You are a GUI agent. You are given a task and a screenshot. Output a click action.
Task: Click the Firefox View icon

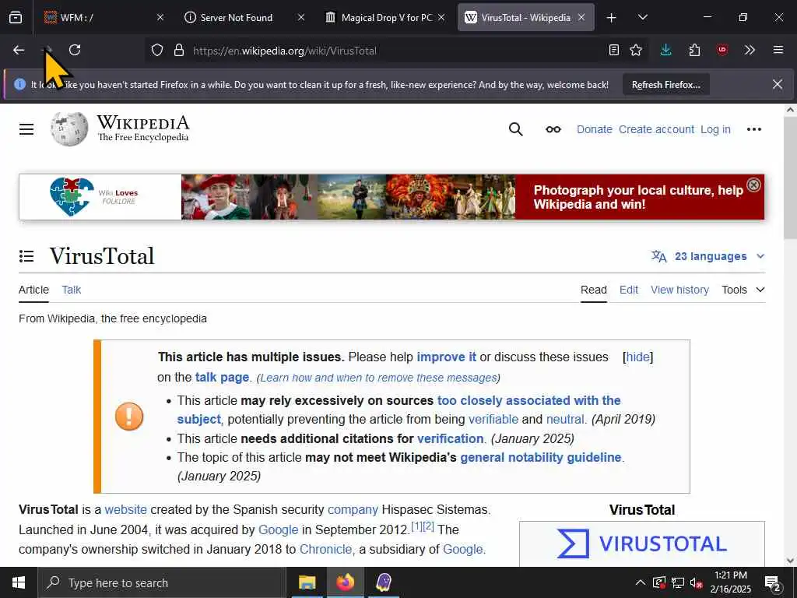pyautogui.click(x=16, y=17)
